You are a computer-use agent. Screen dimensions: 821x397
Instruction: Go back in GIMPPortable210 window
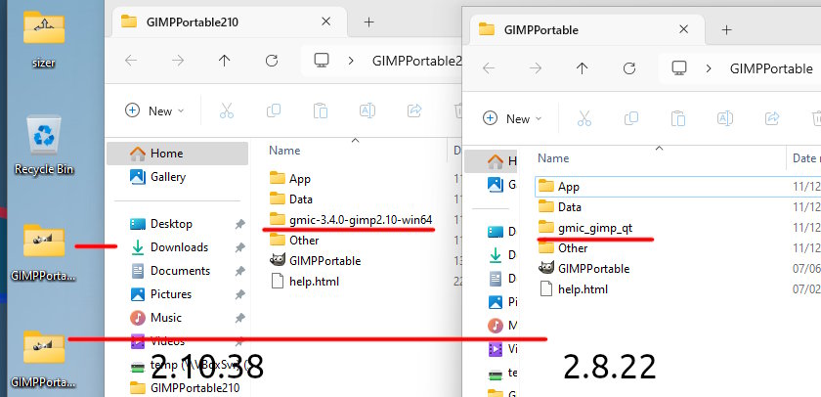click(131, 61)
